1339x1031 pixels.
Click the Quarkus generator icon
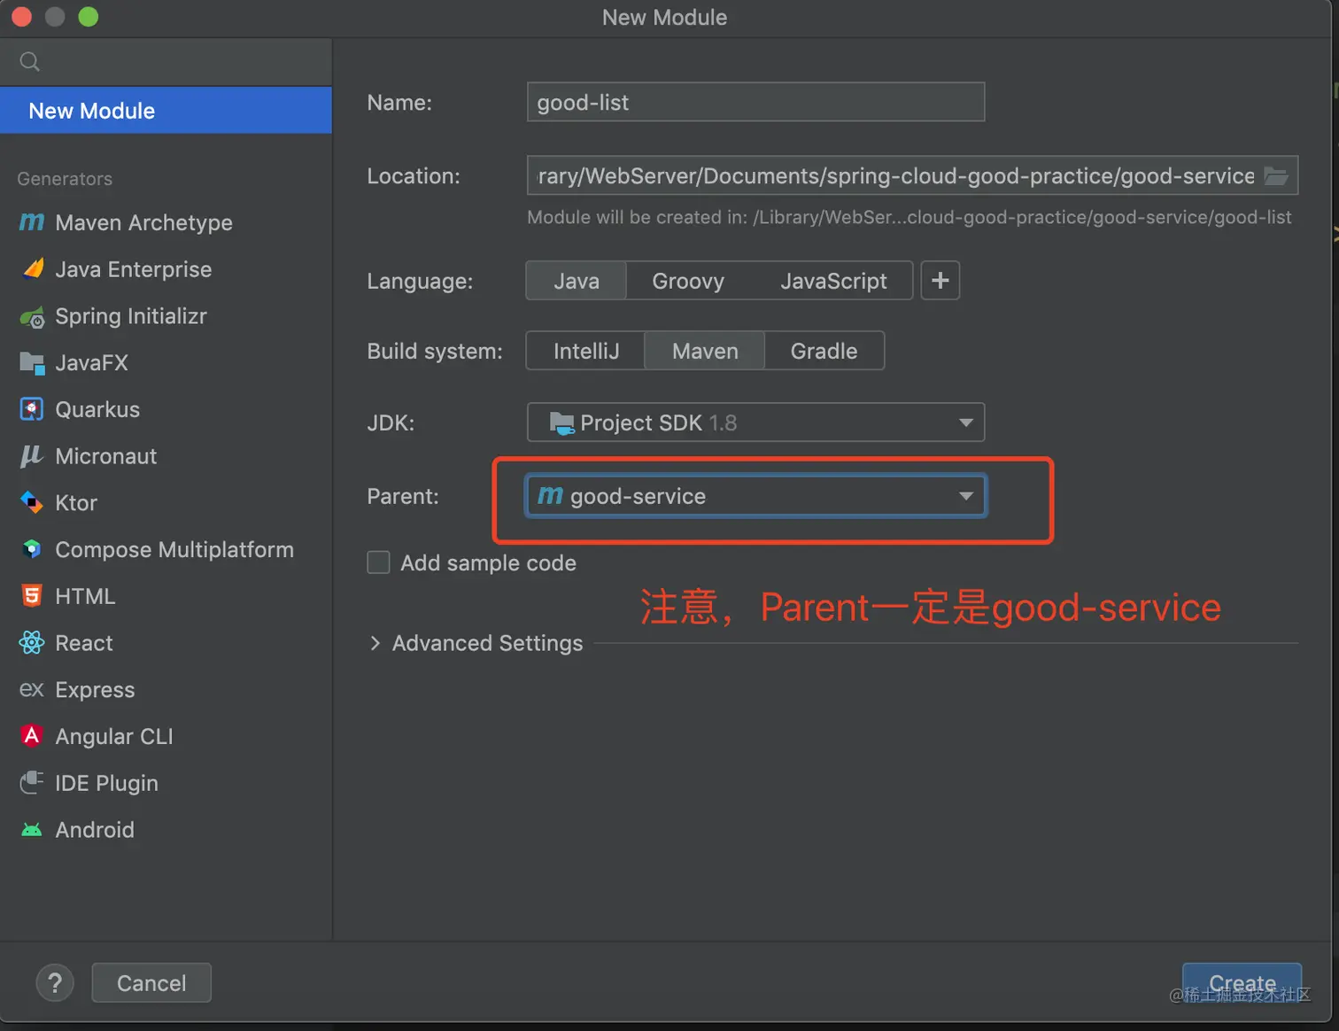32,409
